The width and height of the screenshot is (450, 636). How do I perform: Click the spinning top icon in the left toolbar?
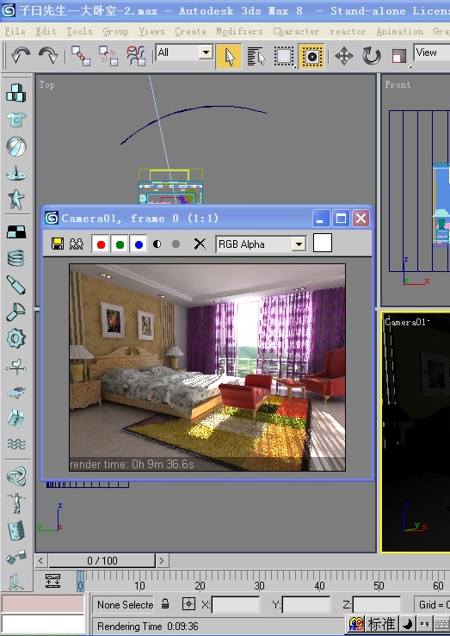click(x=16, y=174)
